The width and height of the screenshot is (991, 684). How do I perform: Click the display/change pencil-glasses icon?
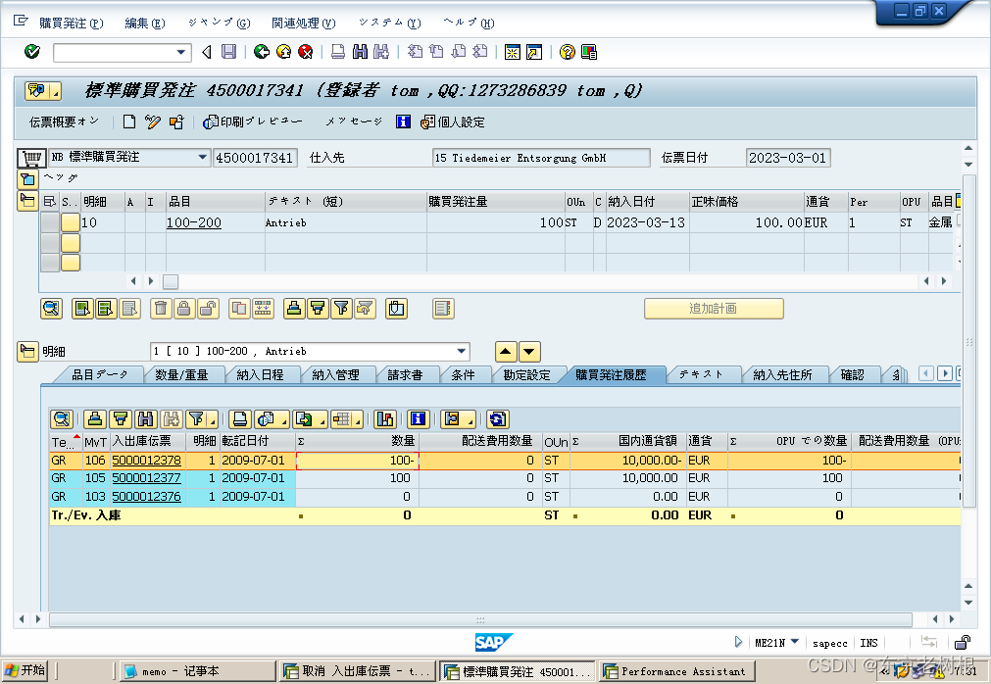(152, 122)
